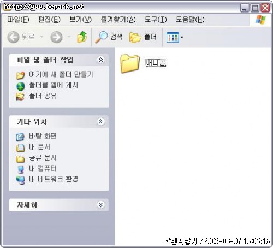This screenshot has width=273, height=248.
Task: Click 폴더 공유 link
Action: pos(43,96)
